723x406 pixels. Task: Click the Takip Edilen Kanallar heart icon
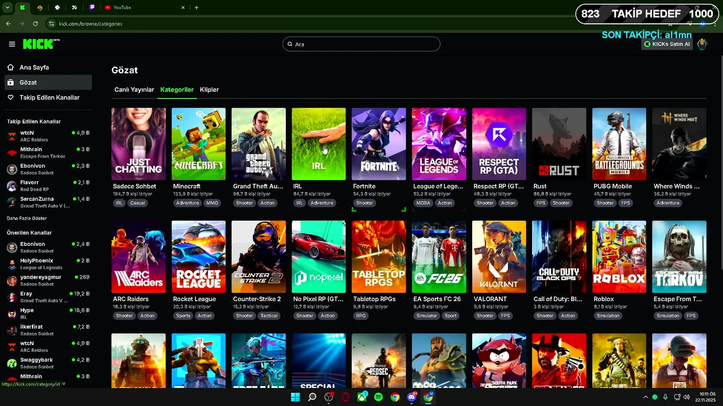coord(10,98)
